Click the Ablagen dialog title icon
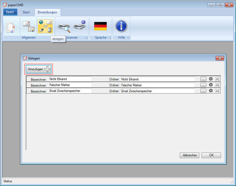The width and height of the screenshot is (236, 186). click(x=25, y=58)
